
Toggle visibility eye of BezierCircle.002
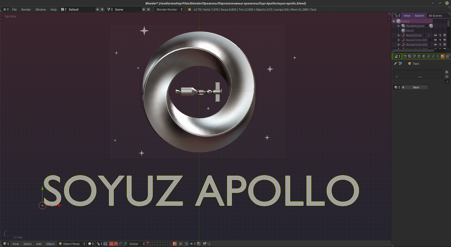click(x=435, y=45)
